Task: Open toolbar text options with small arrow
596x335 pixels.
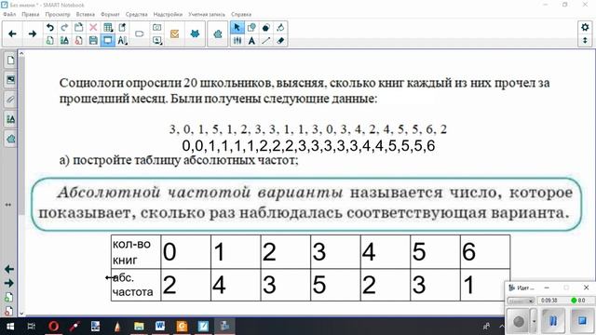Action: (x=122, y=40)
